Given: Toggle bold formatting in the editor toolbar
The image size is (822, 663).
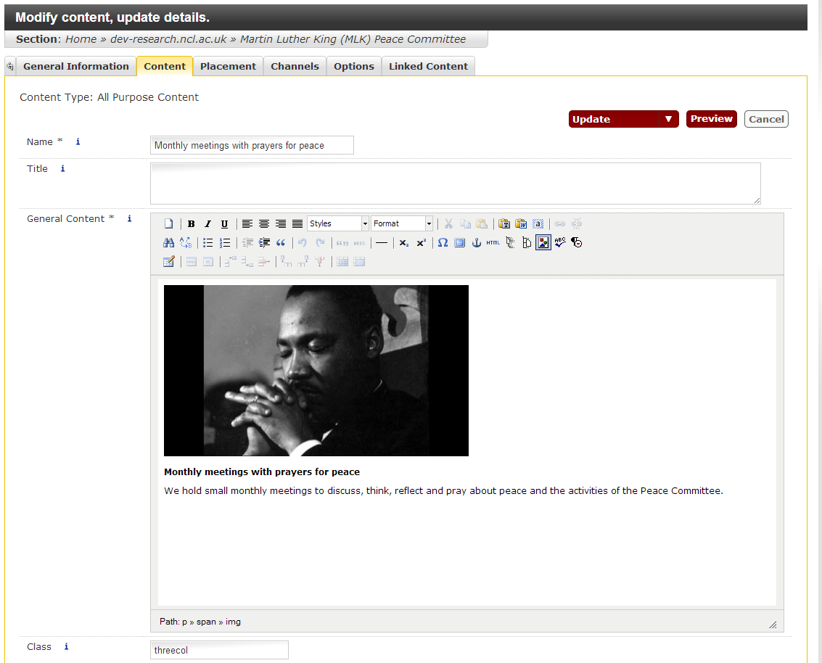Looking at the screenshot, I should [192, 224].
